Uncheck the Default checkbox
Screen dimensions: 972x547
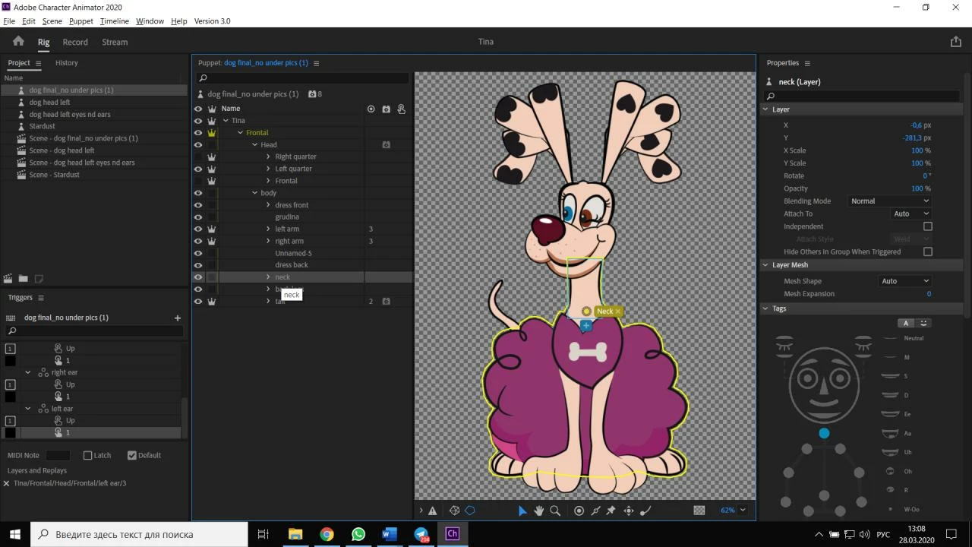[132, 455]
